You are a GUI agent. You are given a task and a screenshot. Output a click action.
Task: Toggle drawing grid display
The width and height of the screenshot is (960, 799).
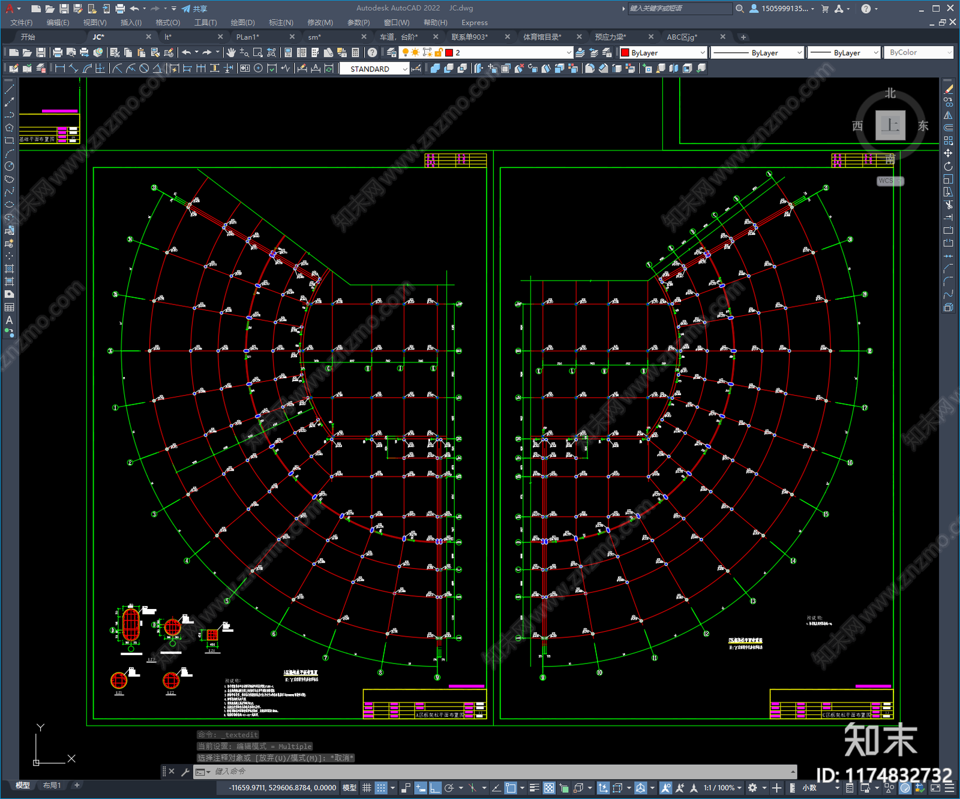pos(367,788)
